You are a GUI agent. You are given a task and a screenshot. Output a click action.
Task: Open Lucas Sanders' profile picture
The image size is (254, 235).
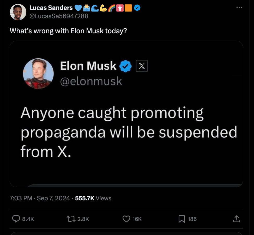pos(18,12)
